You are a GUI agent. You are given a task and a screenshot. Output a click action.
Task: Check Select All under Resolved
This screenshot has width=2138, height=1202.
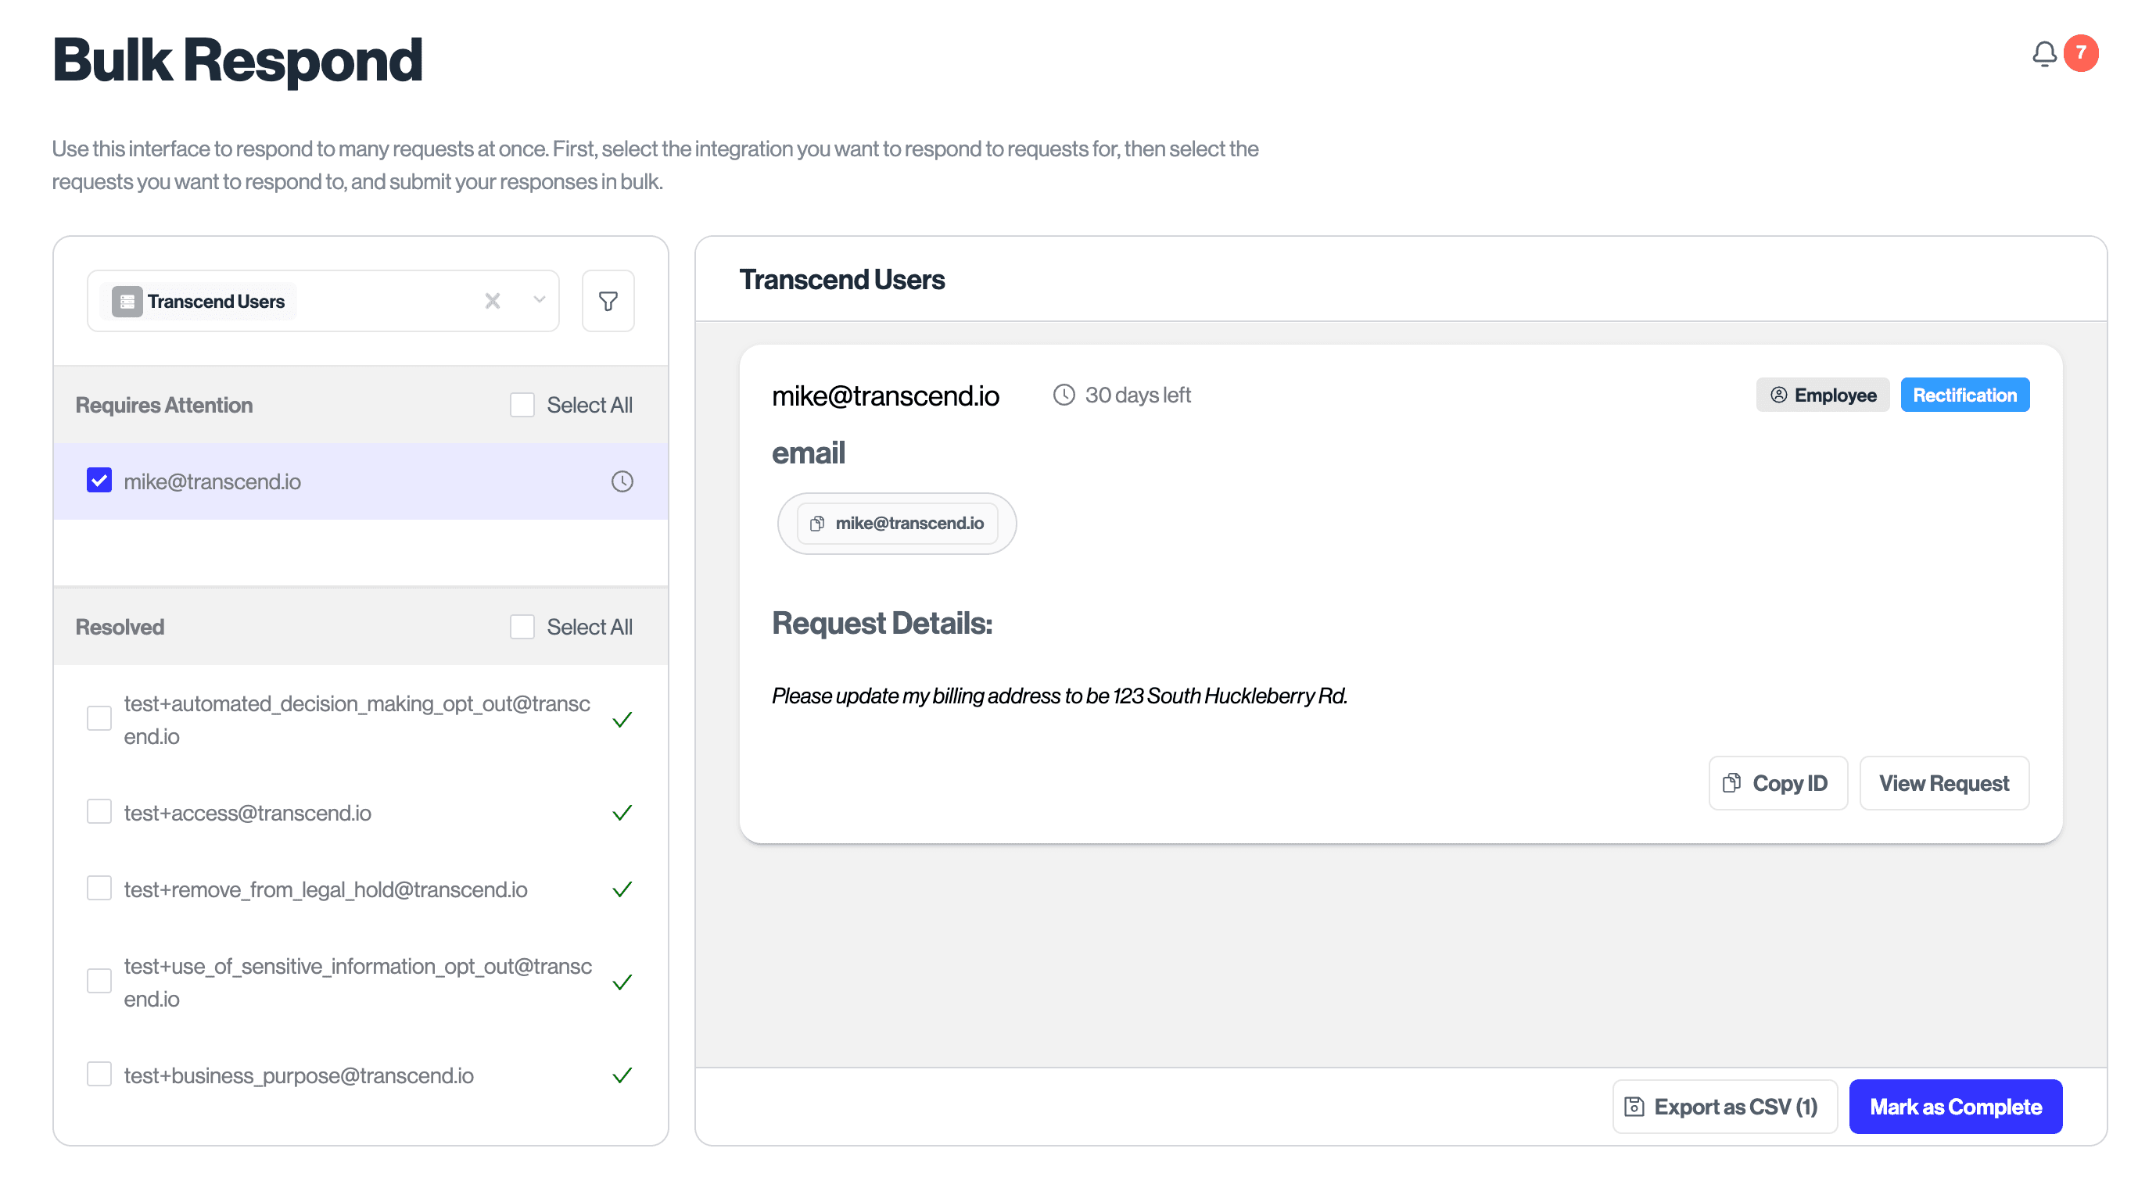click(x=522, y=627)
